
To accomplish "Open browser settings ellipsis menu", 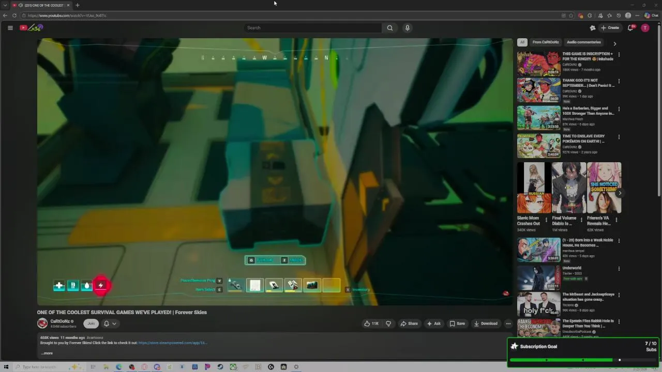I will click(637, 16).
